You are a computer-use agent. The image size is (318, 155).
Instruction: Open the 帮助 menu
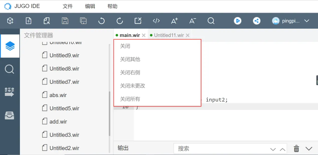point(112,6)
